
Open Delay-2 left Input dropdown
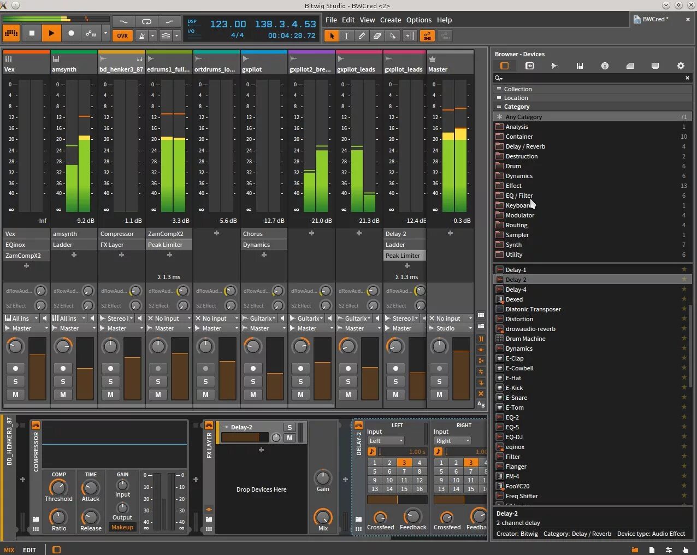point(386,441)
